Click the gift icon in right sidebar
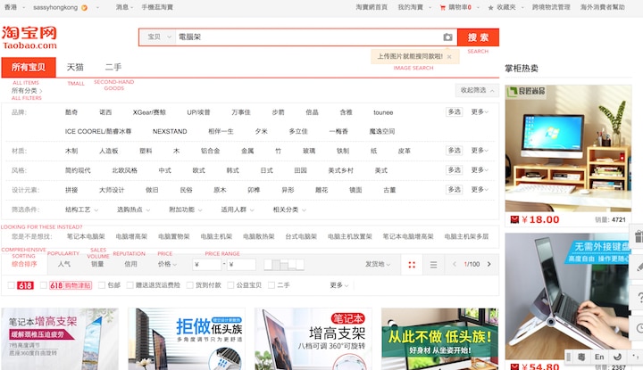643x370 pixels. tap(636, 238)
